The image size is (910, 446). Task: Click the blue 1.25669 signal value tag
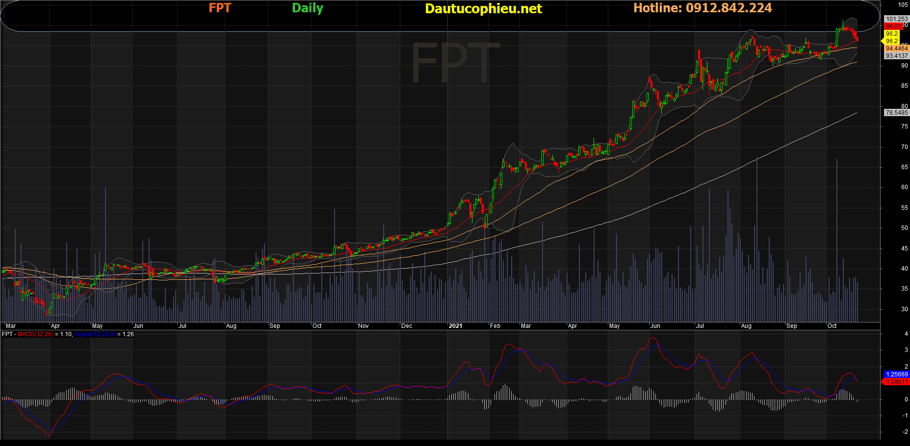coord(897,374)
